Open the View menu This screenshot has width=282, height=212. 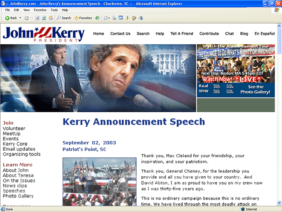pos(26,10)
